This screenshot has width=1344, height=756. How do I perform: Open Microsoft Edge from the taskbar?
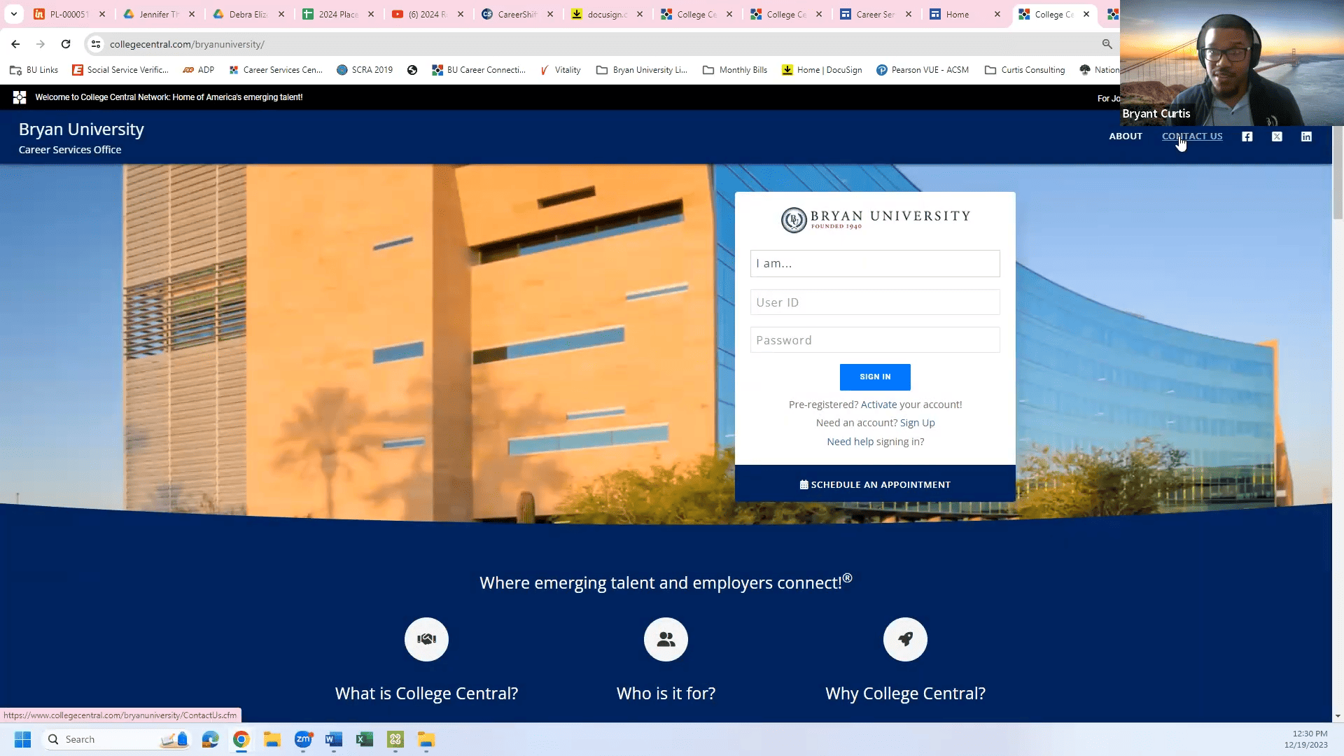pos(211,739)
